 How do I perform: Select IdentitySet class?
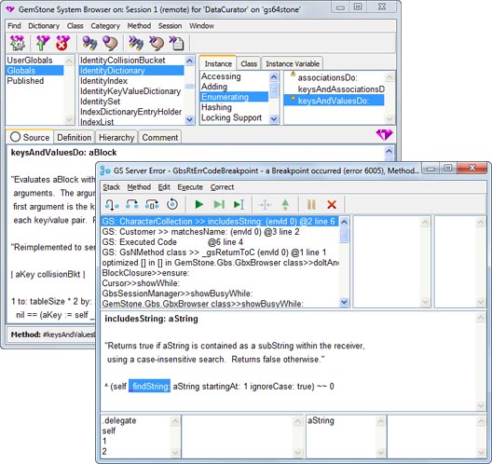pos(131,102)
